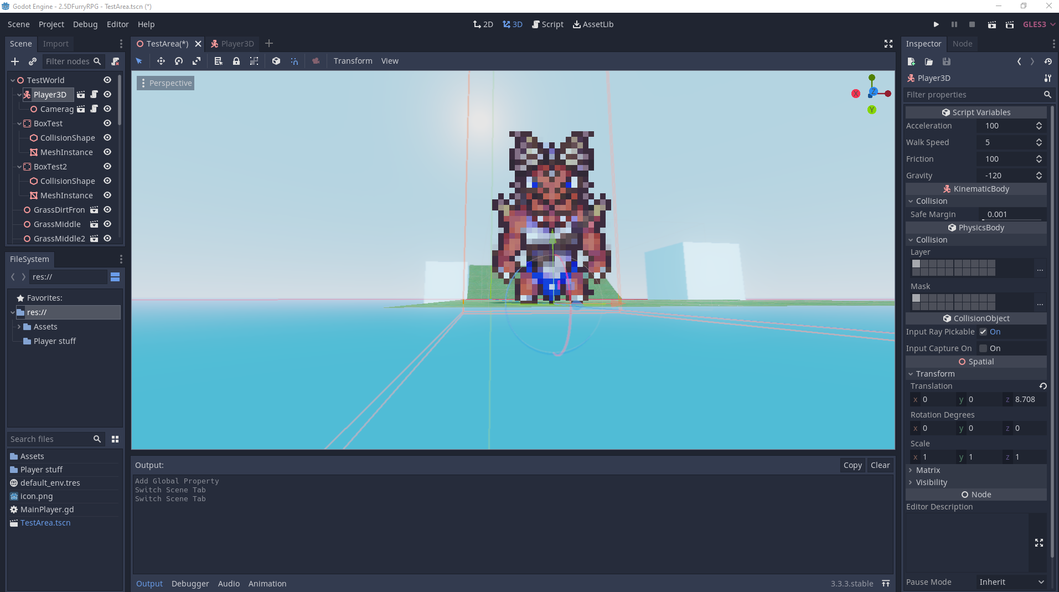Open the Debug menu
This screenshot has height=592, width=1059.
(x=85, y=24)
